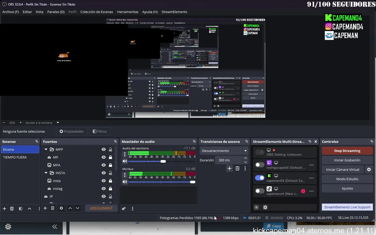This screenshot has width=376, height=235.
Task: Switch to Modo Estudio
Action: click(347, 179)
